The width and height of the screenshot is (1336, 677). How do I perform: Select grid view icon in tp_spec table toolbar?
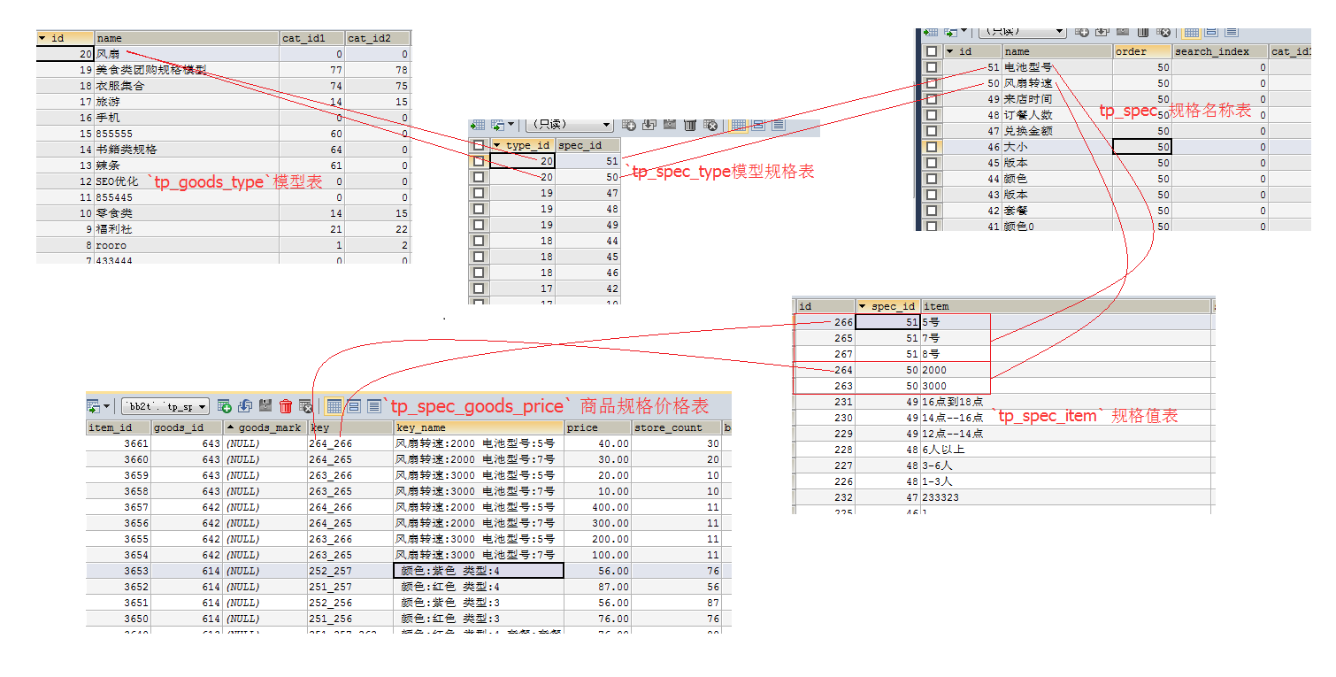(1191, 31)
